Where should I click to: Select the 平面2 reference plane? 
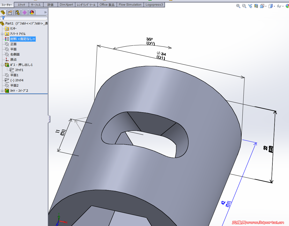pos(14,86)
